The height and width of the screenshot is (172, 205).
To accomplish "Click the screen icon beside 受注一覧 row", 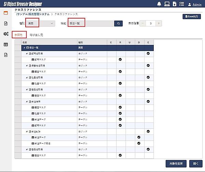I will (28, 48).
